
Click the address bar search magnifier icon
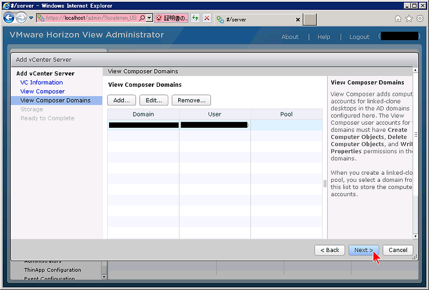click(142, 18)
